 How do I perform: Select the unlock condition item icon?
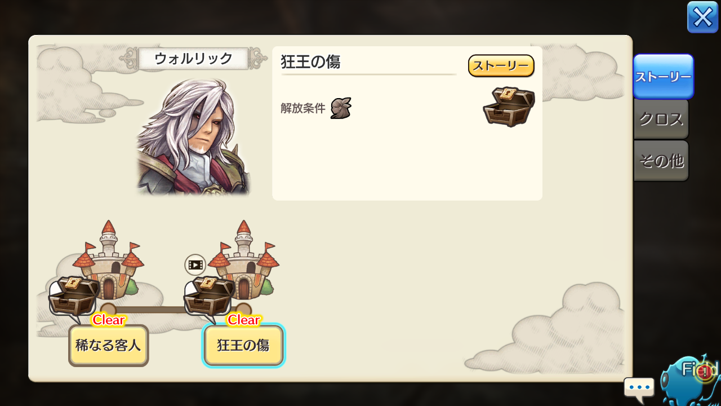pyautogui.click(x=341, y=108)
